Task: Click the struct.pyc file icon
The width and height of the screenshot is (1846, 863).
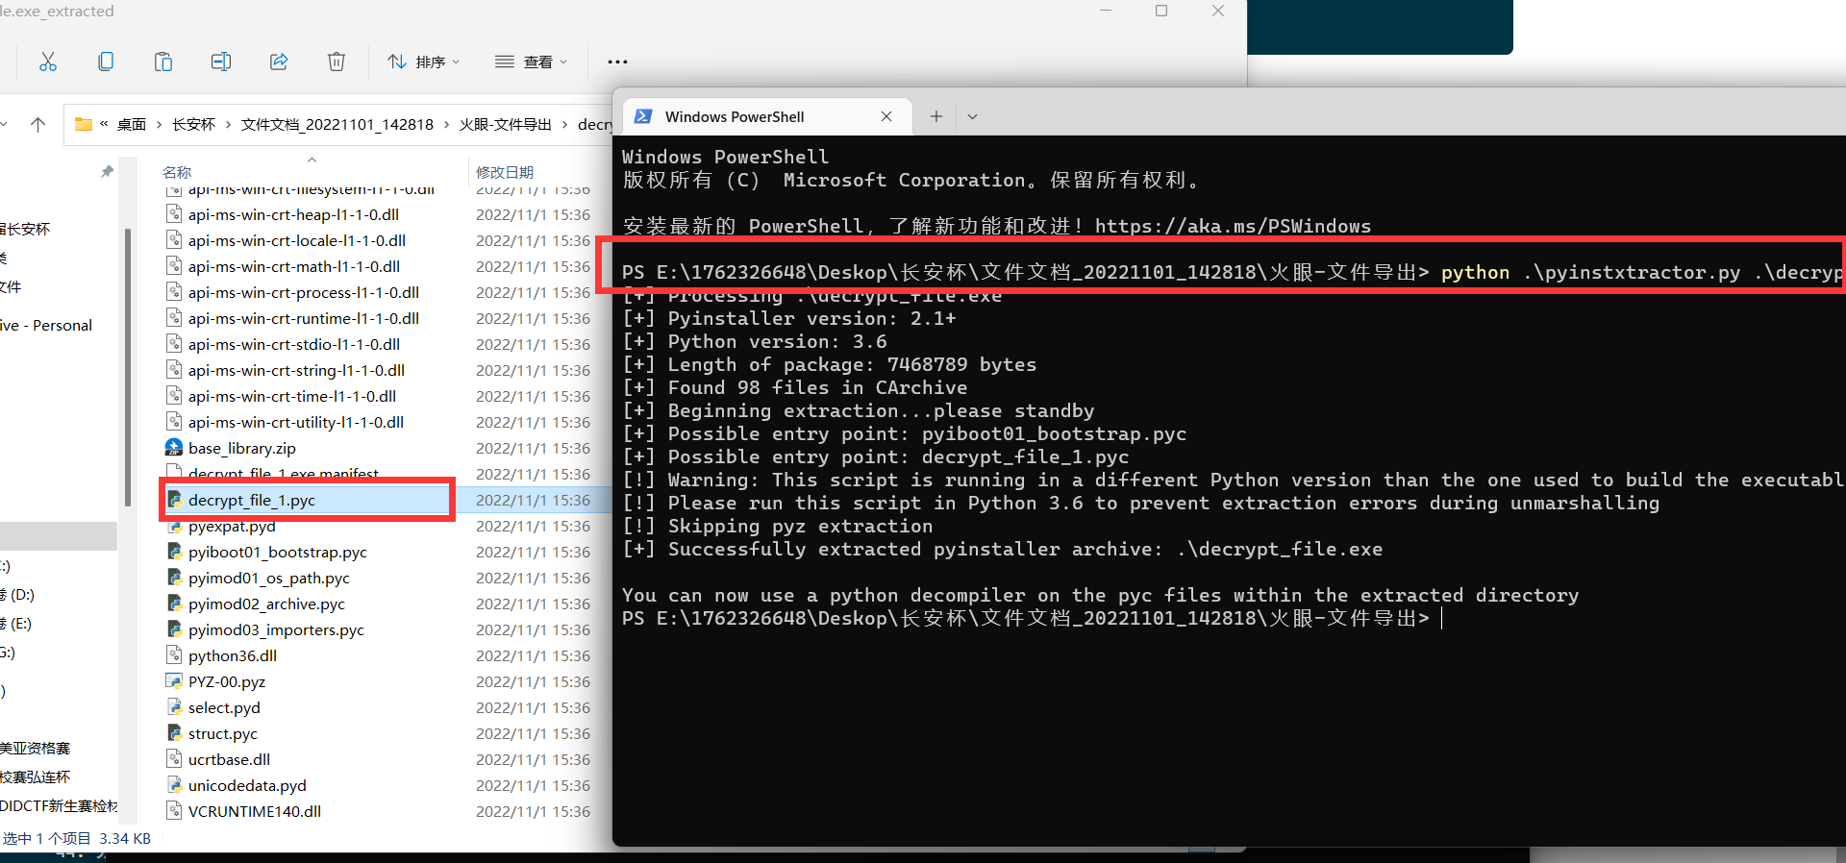Action: pos(174,733)
